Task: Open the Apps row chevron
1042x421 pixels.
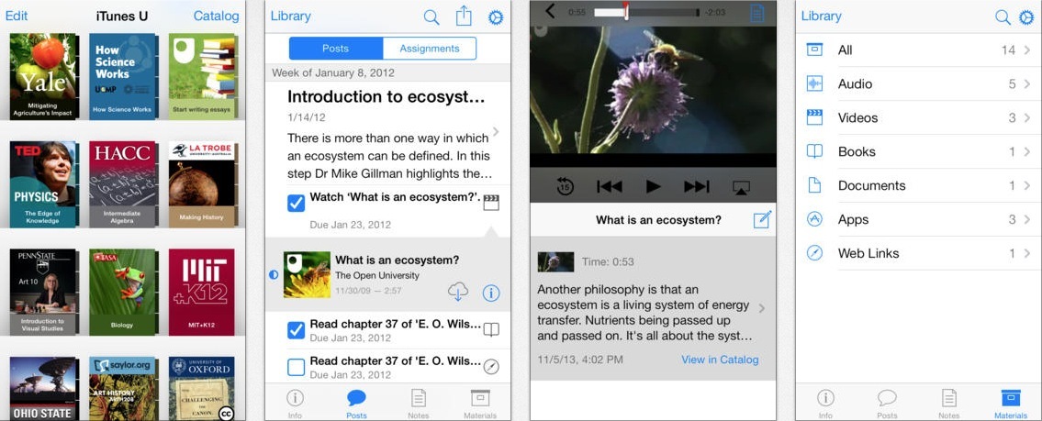Action: click(1027, 219)
